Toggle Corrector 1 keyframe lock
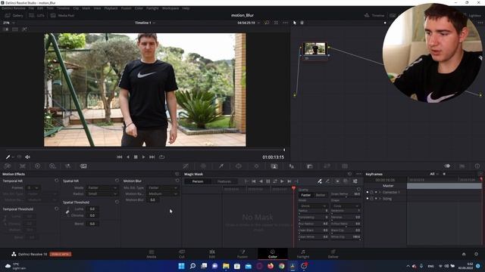 pos(371,192)
